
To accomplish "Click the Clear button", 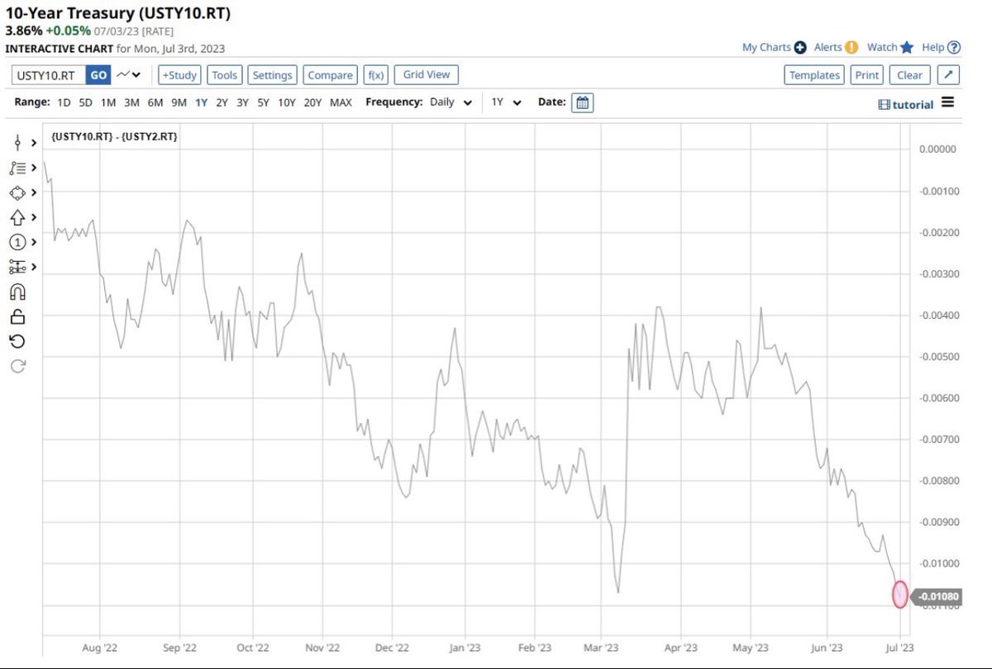I will (909, 75).
